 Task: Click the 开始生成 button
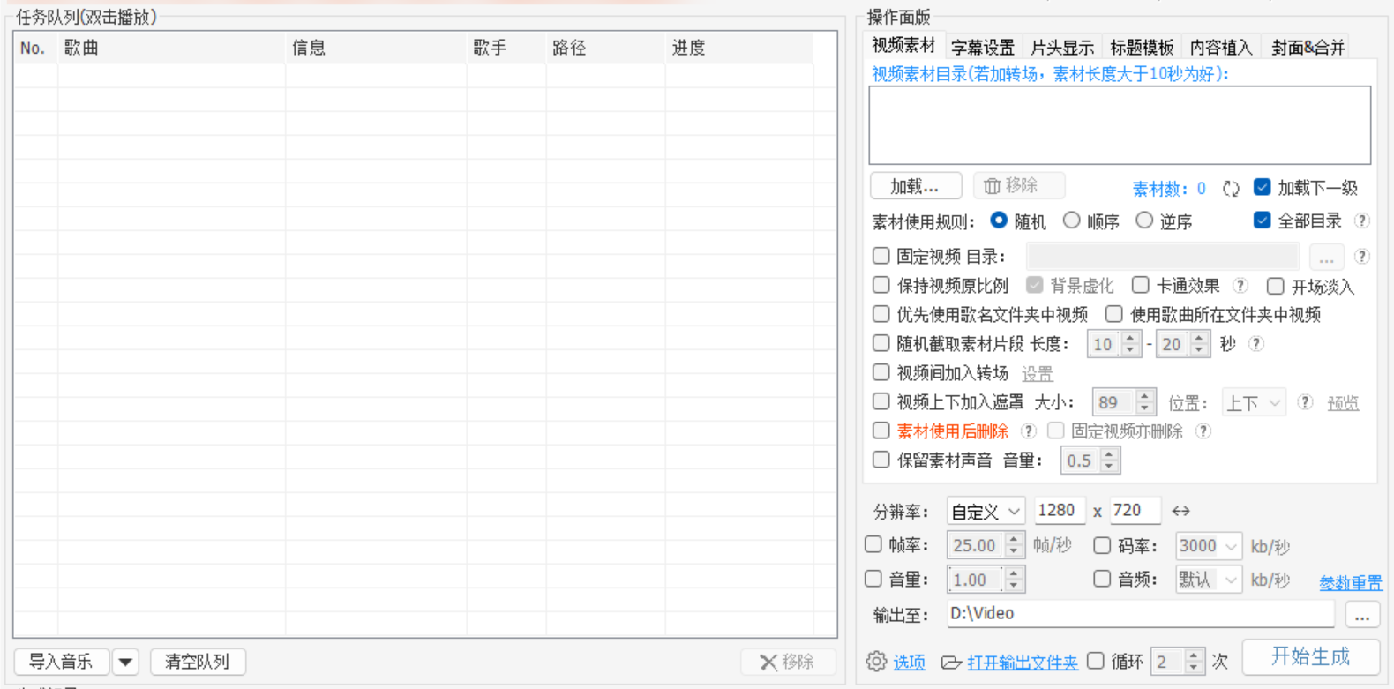click(1310, 656)
